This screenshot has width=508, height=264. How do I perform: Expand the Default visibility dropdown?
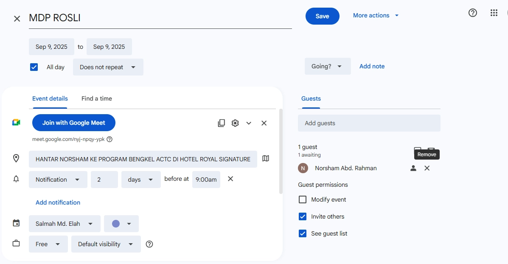pos(106,244)
